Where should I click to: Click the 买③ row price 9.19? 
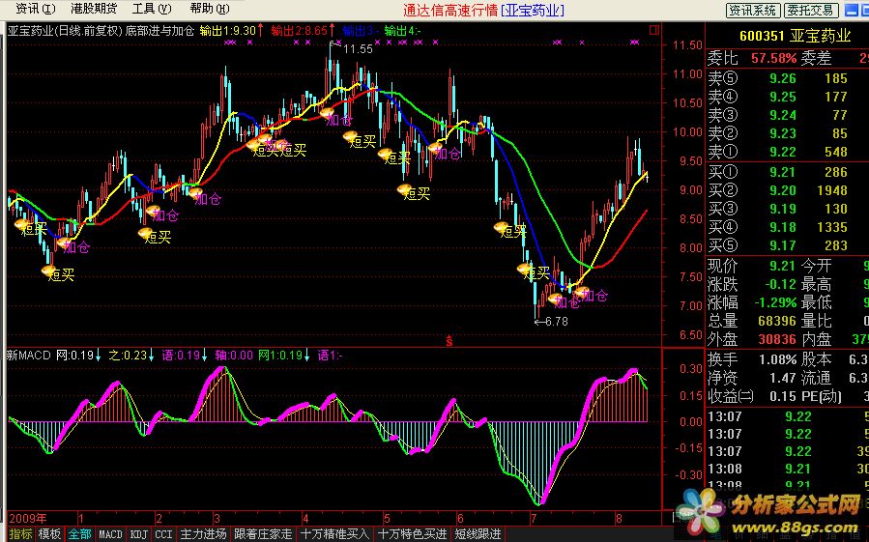pos(783,209)
